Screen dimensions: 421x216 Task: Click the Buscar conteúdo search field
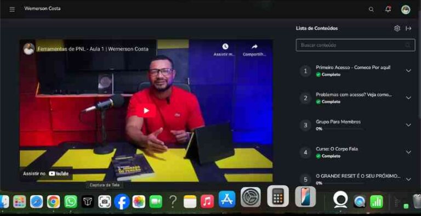[x=355, y=45]
